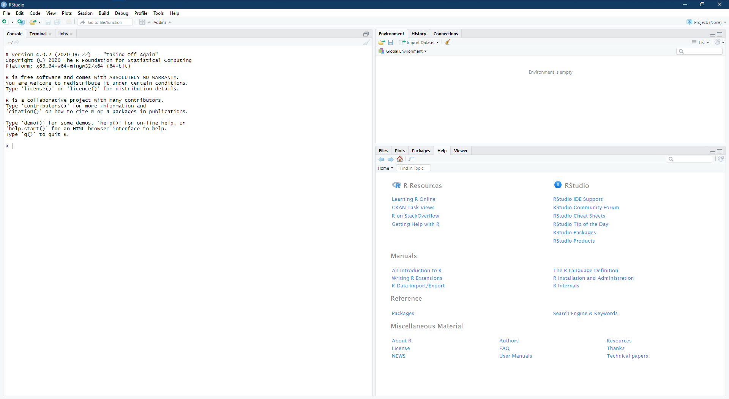
Task: Close the Terminal tab
Action: point(50,34)
